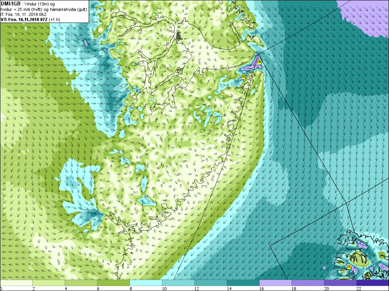389x291 pixels.
Task: Click the yellow 28 gust marker
Action: (x=259, y=62)
